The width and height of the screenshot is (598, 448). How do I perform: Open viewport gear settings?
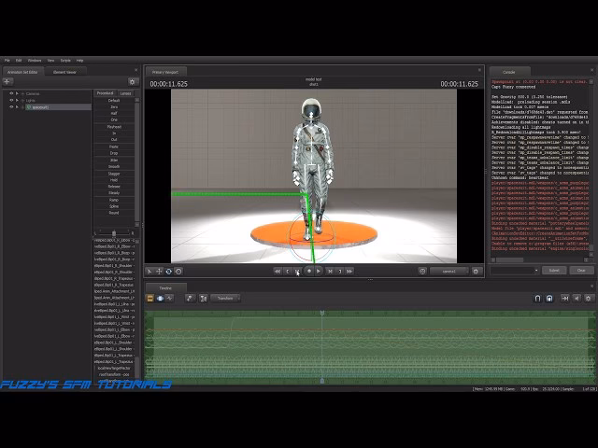click(x=476, y=272)
